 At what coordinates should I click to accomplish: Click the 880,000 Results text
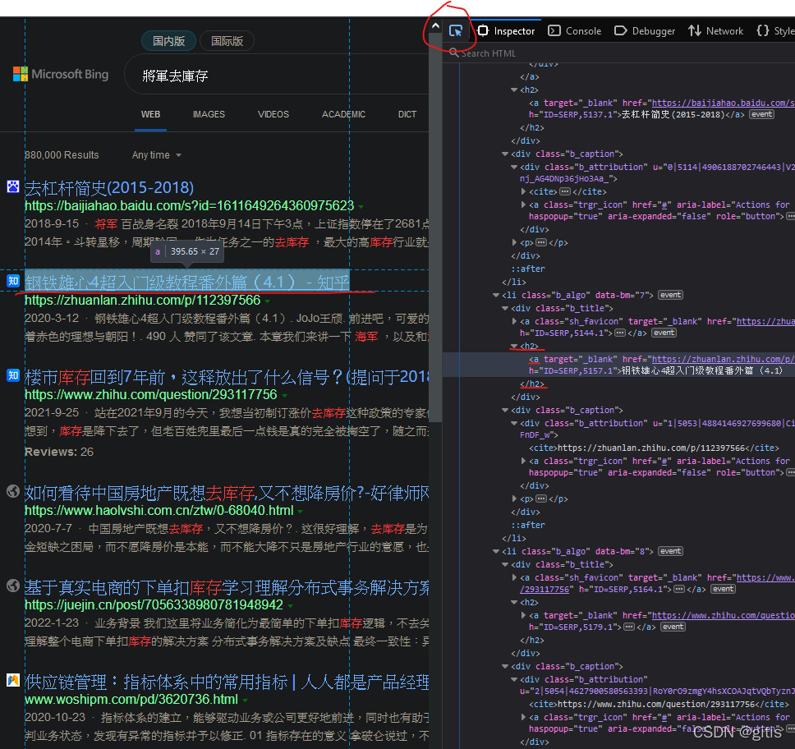tap(62, 155)
